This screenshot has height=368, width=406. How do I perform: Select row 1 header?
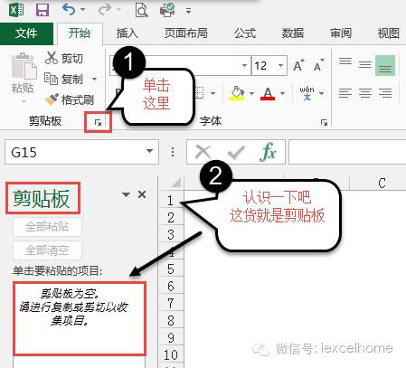[x=171, y=201]
